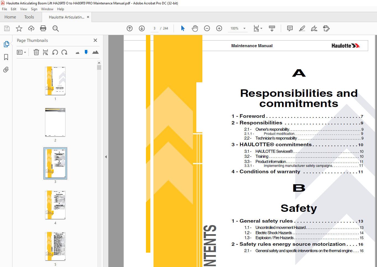Select the Highlight text pen tool
Screen dimensions: 377x267
[302, 28]
